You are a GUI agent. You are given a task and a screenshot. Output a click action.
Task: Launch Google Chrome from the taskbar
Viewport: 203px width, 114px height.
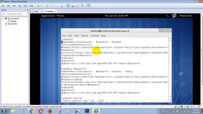click(31, 111)
